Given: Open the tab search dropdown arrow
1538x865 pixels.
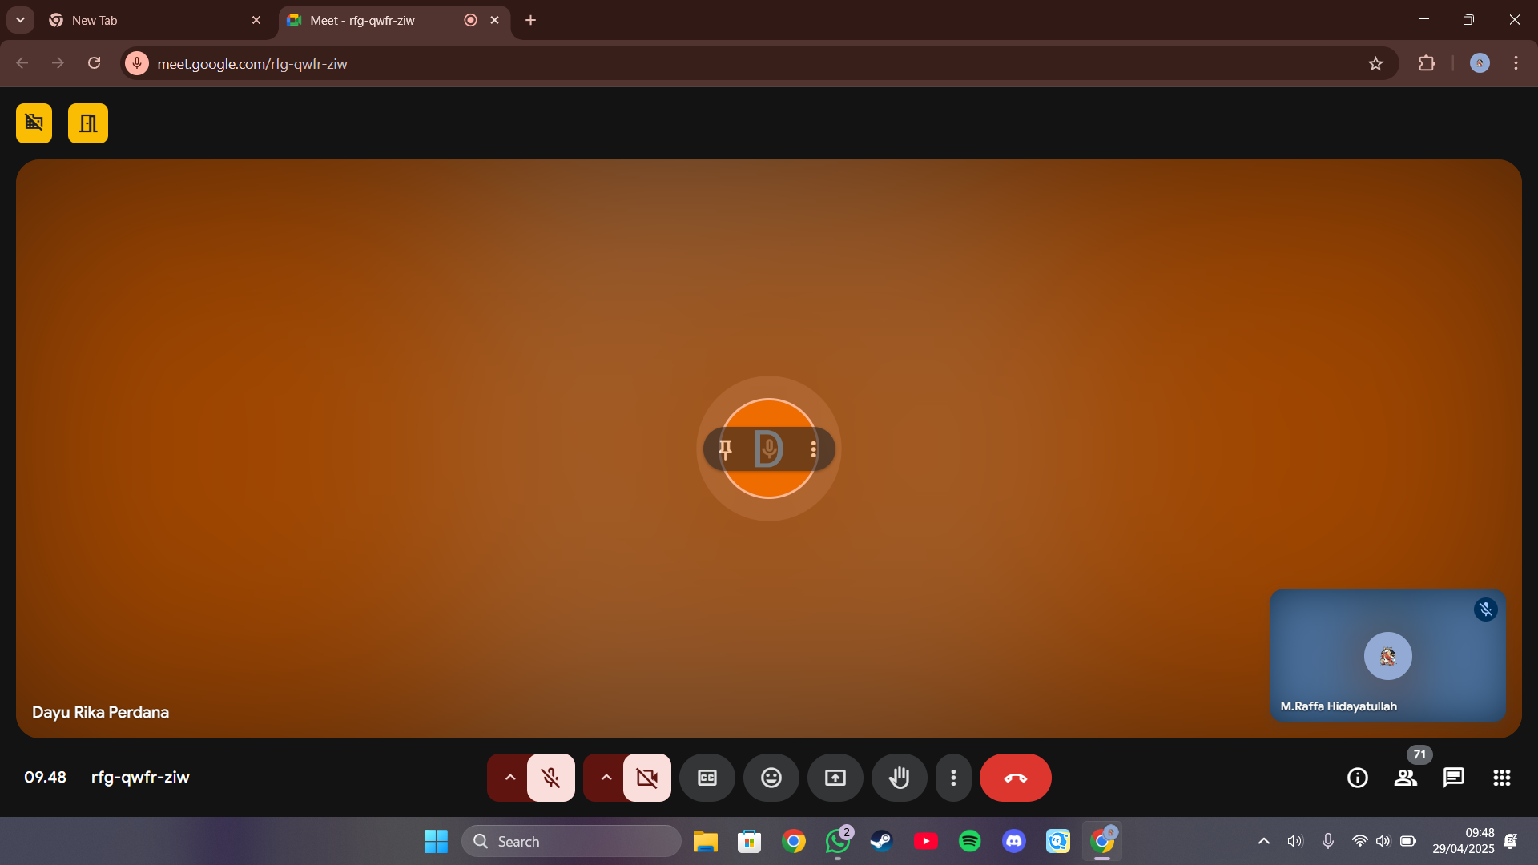Looking at the screenshot, I should [20, 20].
